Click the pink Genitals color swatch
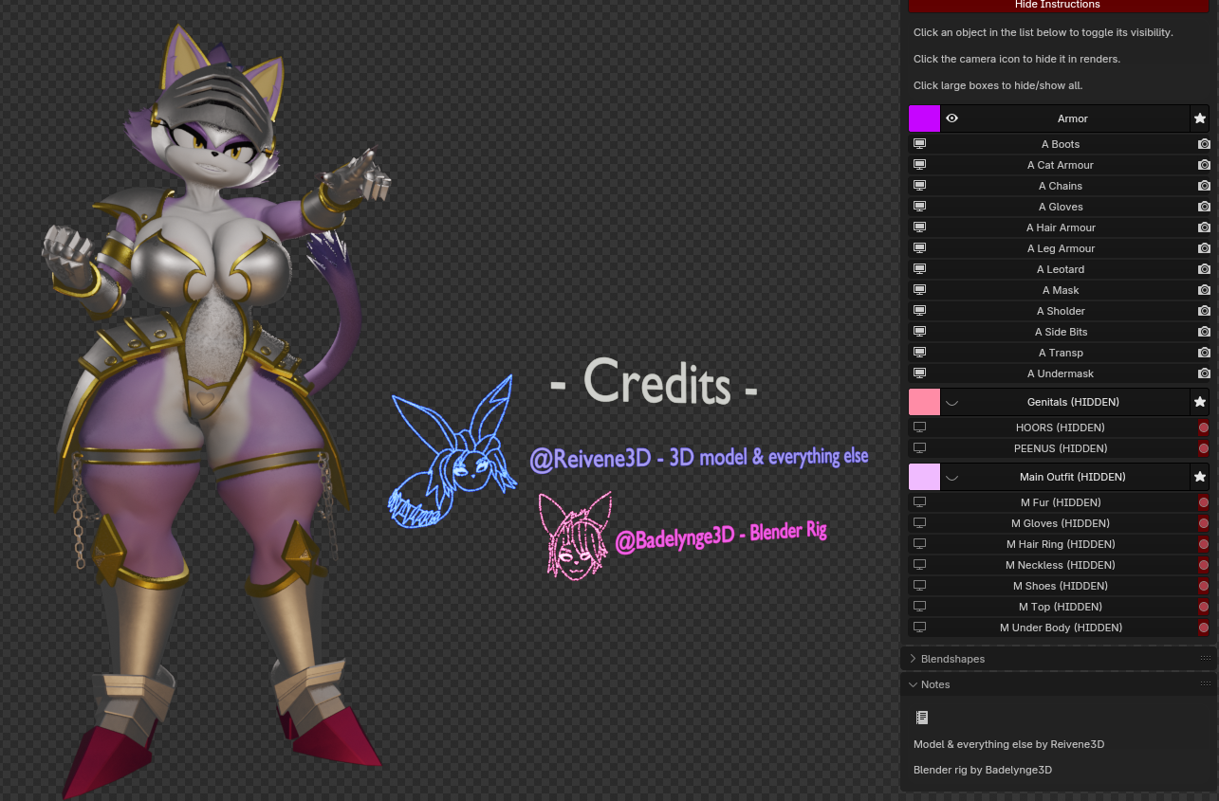Viewport: 1219px width, 801px height. point(924,402)
